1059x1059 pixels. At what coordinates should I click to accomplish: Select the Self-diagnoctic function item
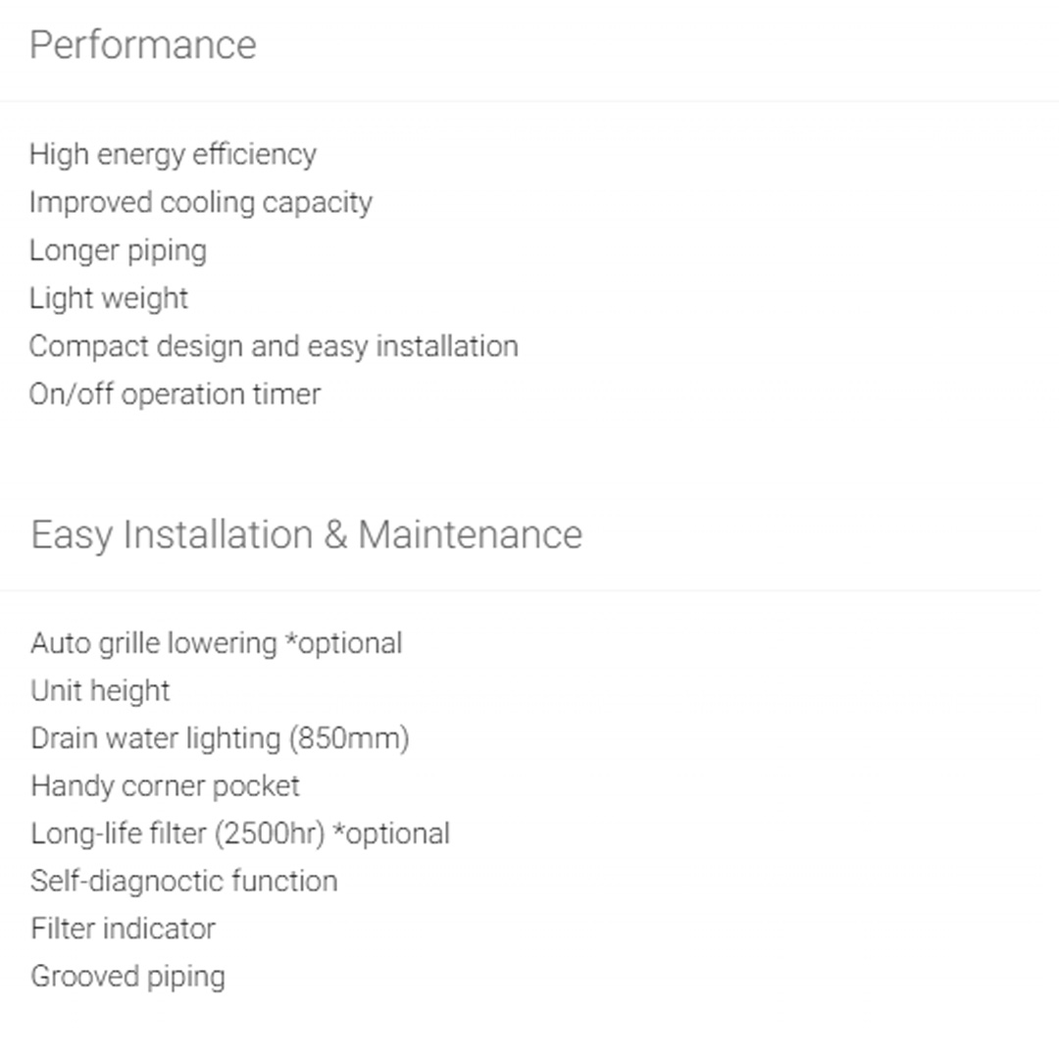click(x=183, y=881)
